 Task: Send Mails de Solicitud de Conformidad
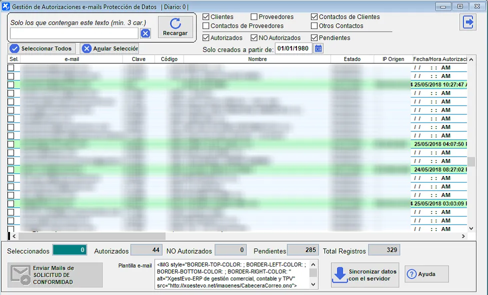tap(55, 275)
